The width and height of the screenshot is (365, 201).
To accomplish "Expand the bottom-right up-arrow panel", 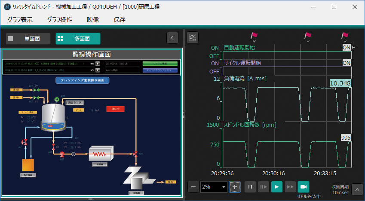I will tap(357, 189).
